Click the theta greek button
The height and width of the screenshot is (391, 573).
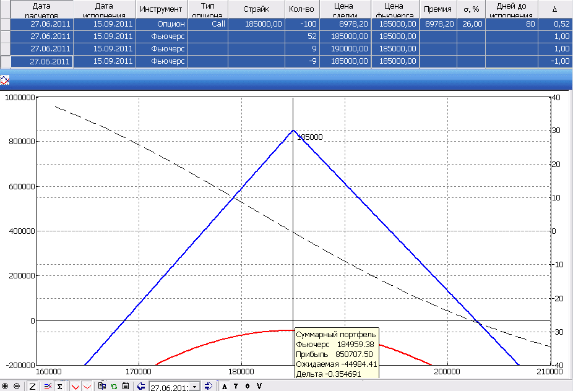click(248, 386)
